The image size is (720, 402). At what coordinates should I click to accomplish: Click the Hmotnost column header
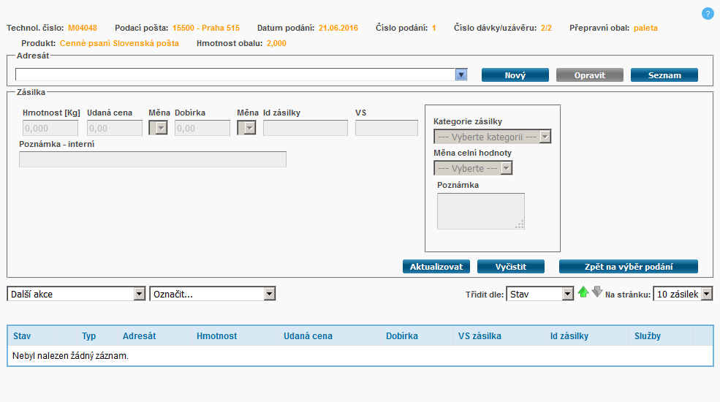tap(216, 336)
